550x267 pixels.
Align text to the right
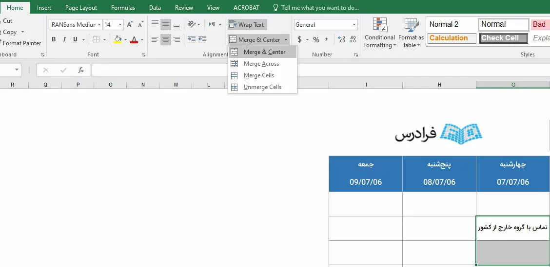[x=177, y=39]
